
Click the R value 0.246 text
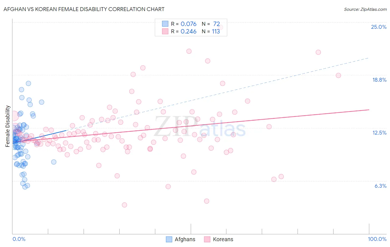pos(189,31)
